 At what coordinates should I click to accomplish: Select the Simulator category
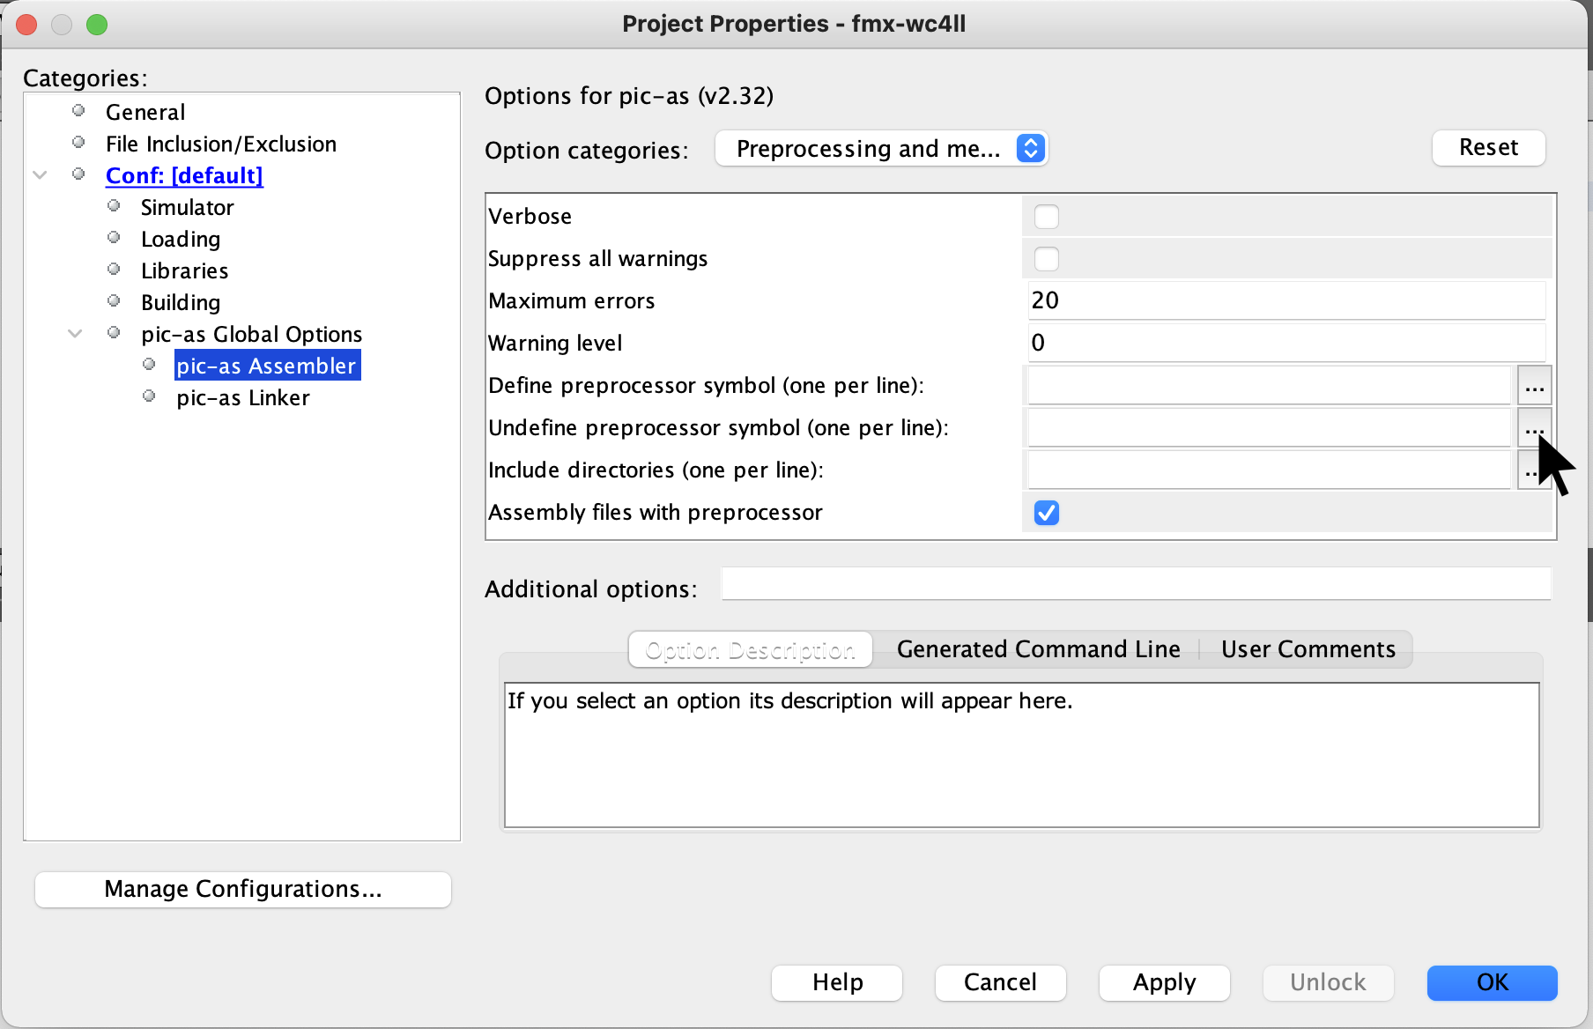coord(187,208)
